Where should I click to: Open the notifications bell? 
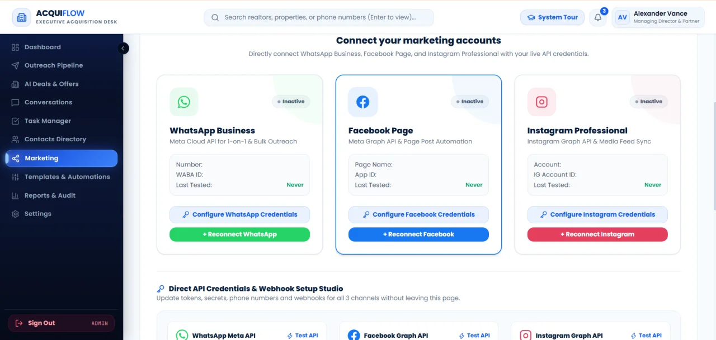[x=598, y=17]
